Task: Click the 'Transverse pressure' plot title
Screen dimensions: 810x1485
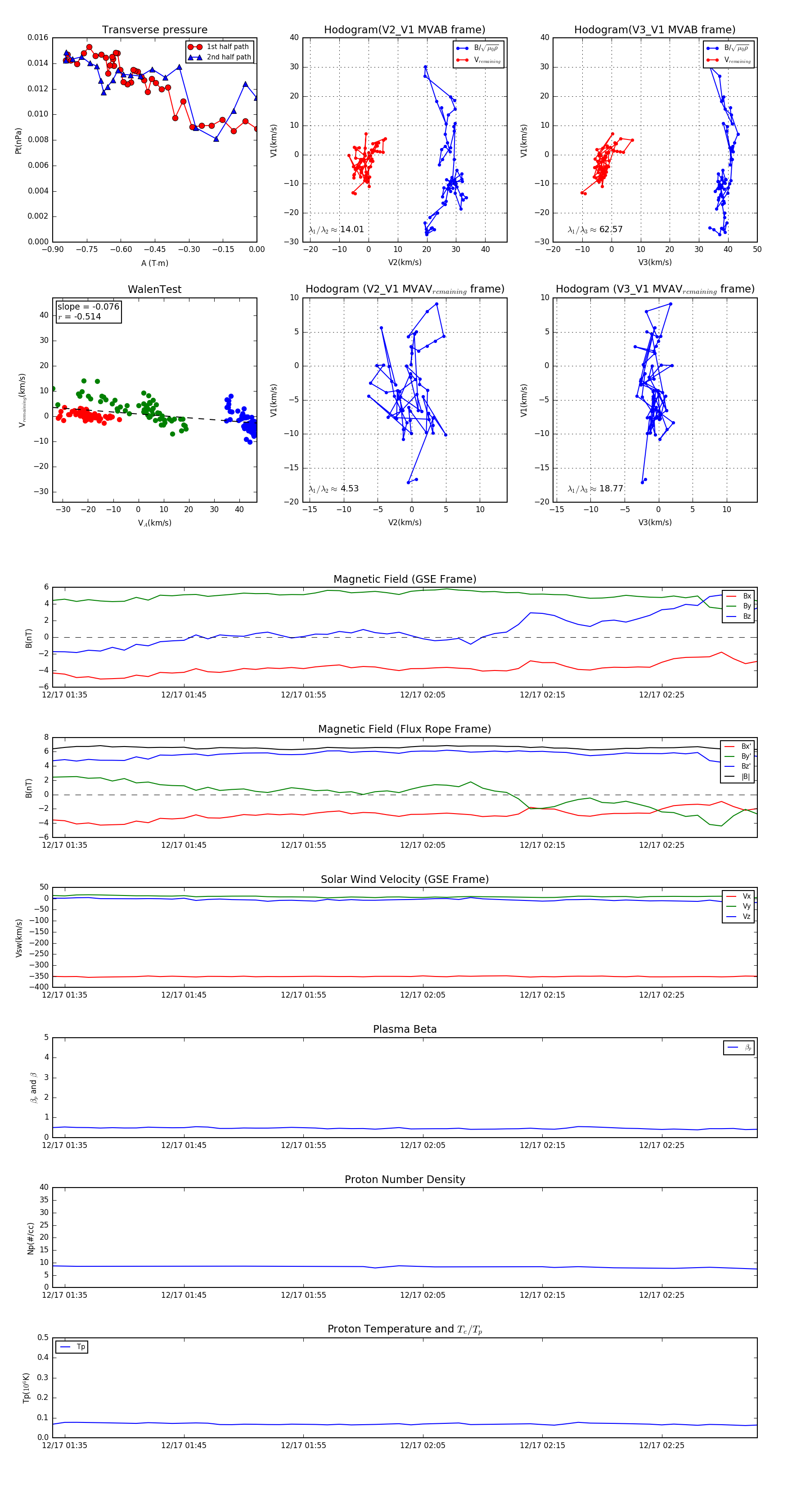Action: (154, 30)
